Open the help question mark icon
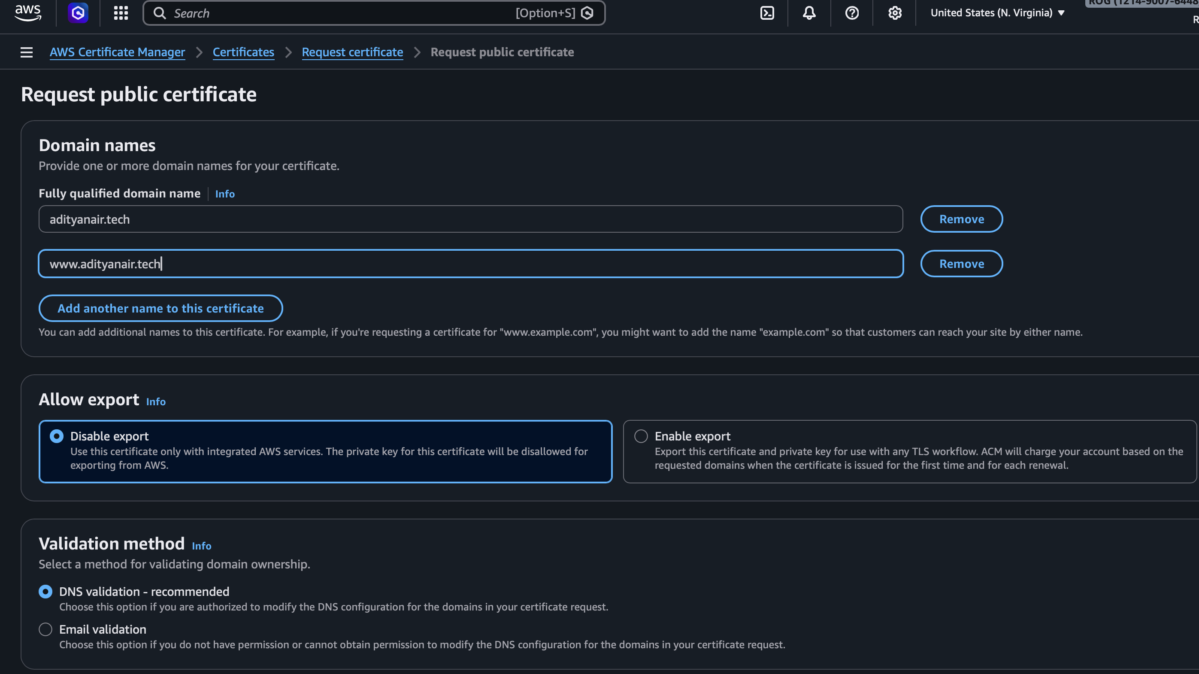This screenshot has width=1199, height=674. tap(852, 12)
